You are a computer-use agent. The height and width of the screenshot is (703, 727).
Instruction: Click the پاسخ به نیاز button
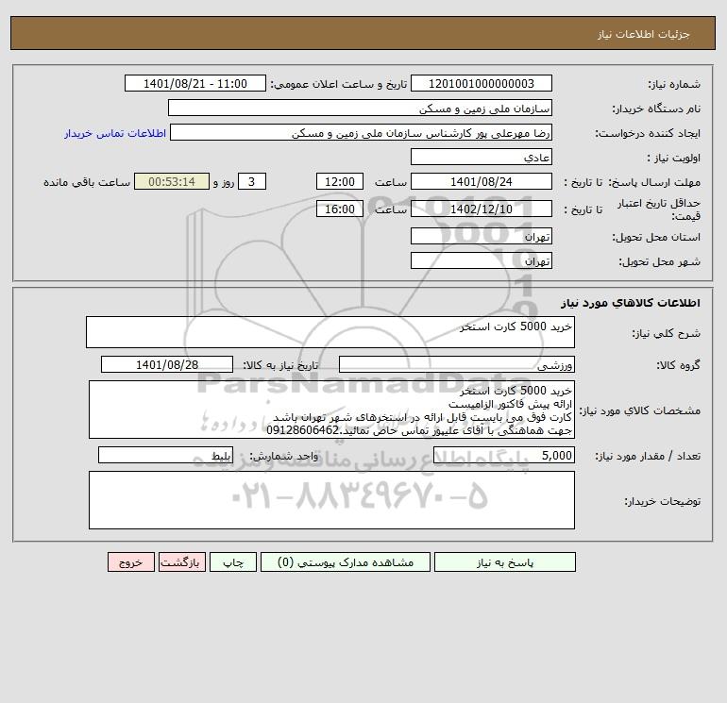505,562
